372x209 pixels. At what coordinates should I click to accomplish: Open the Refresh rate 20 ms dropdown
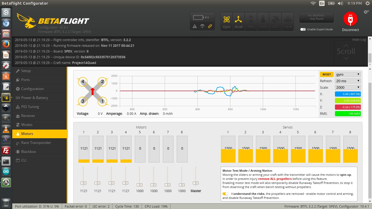[348, 81]
